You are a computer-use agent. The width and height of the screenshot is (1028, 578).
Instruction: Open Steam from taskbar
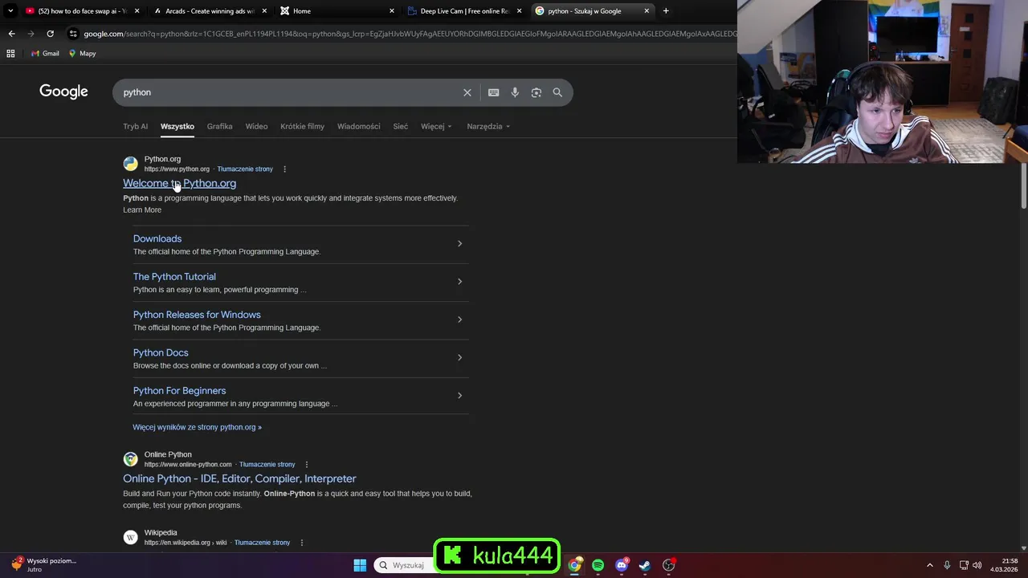[644, 565]
